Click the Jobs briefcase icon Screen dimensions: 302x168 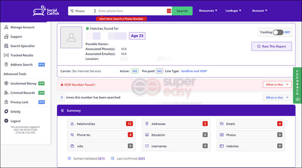pyautogui.click(x=72, y=146)
